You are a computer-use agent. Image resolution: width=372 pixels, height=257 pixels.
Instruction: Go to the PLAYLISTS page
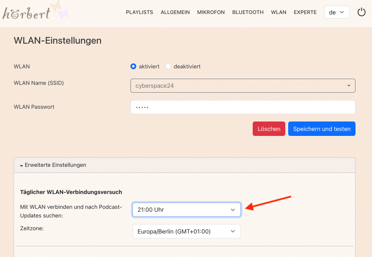tap(139, 12)
